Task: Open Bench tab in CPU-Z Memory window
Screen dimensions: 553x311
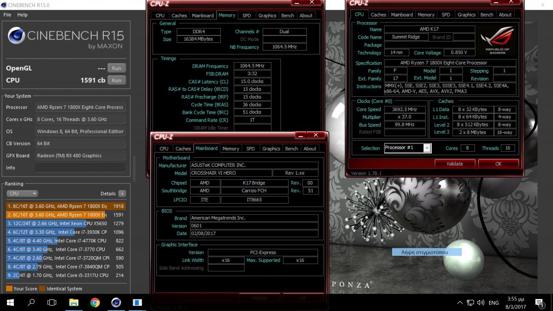Action: (x=288, y=15)
